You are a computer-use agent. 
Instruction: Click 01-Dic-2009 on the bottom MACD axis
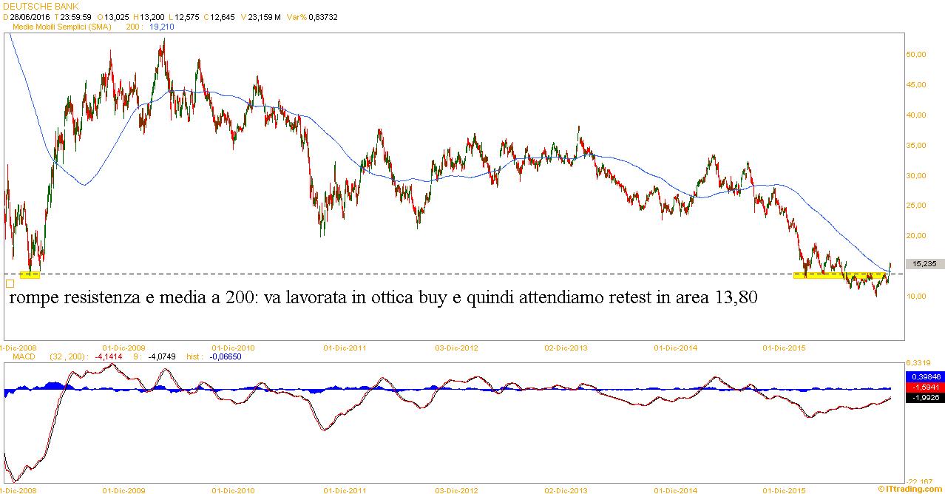click(124, 490)
